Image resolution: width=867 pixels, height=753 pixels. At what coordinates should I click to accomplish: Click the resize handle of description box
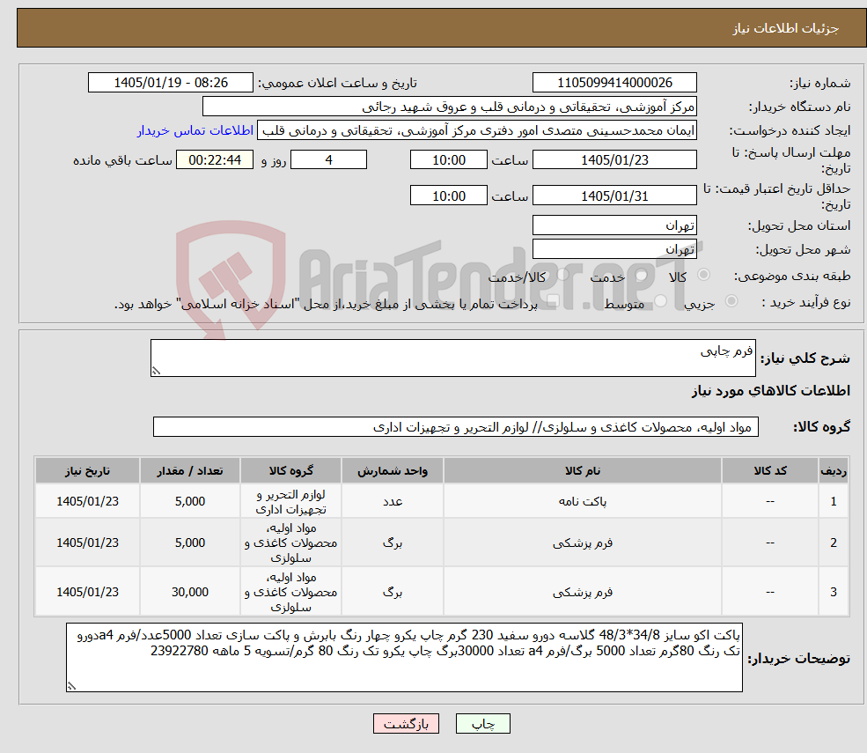pos(156,372)
